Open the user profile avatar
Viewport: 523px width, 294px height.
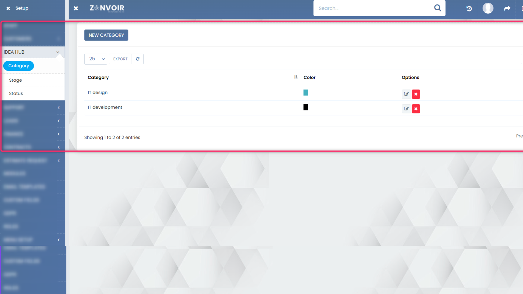pos(488,8)
